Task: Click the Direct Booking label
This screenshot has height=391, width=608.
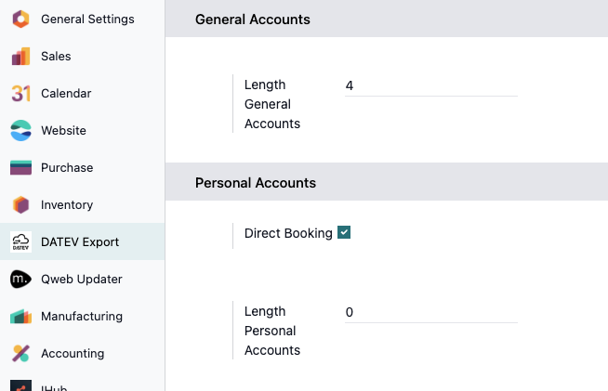Action: point(288,233)
